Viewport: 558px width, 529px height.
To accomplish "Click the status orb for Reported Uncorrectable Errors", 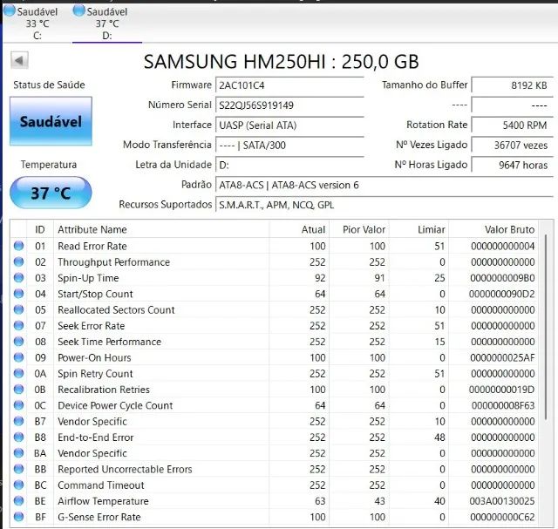I will 18,469.
